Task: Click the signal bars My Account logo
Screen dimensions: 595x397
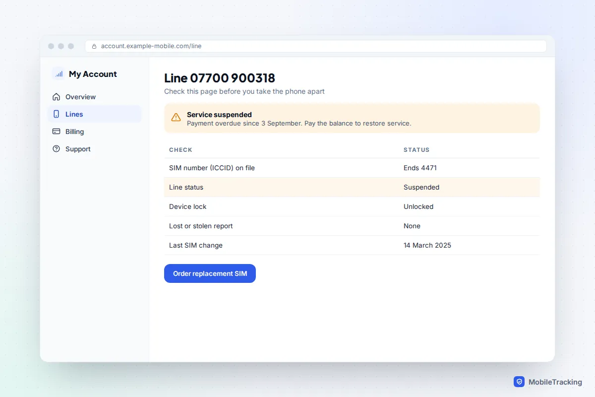Action: [59, 74]
